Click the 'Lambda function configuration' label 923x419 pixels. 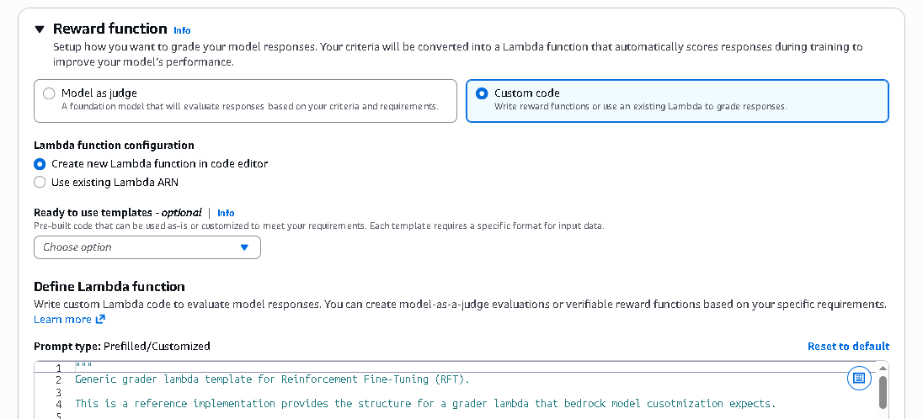click(x=115, y=146)
